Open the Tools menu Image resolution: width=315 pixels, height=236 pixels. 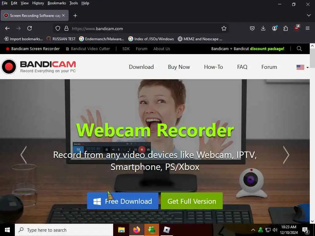(x=74, y=3)
